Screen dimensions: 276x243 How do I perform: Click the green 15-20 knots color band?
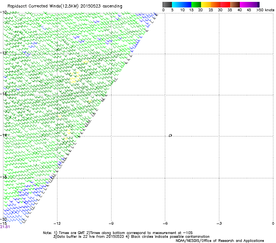pyautogui.click(x=196, y=4)
